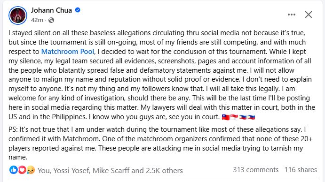Click the last Philippine flag emoji
This screenshot has height=182, width=325.
(x=251, y=117)
